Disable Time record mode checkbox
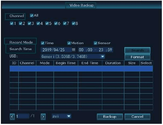Screen dimensions: 163x125 42,43
